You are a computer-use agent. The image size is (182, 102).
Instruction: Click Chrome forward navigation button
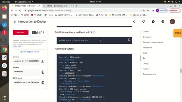[16, 10]
